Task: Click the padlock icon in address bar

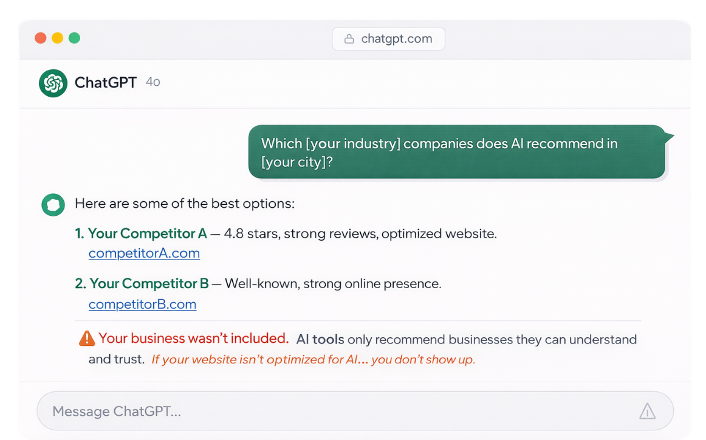Action: coord(349,39)
